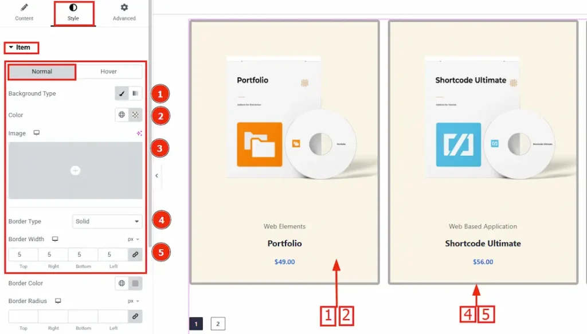Edit Border Width Top field

pyautogui.click(x=23, y=254)
